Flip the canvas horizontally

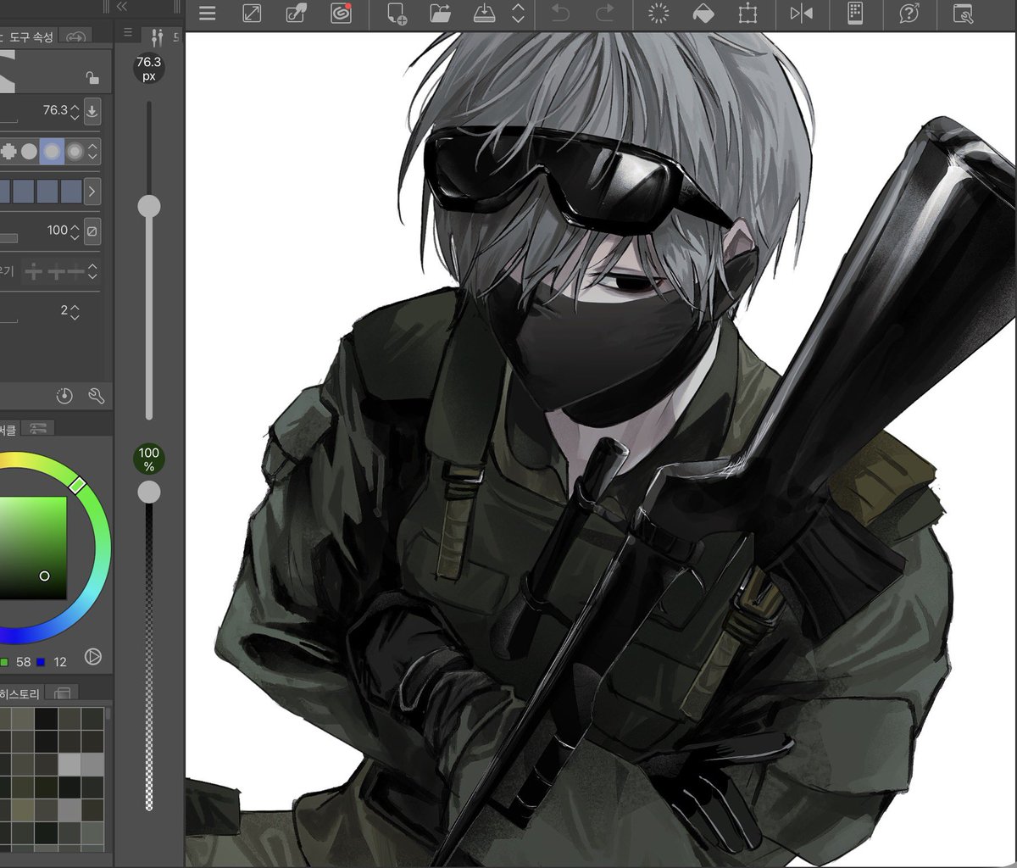pos(801,14)
